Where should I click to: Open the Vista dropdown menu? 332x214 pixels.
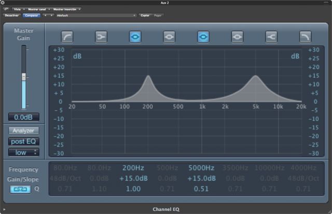pos(19,9)
